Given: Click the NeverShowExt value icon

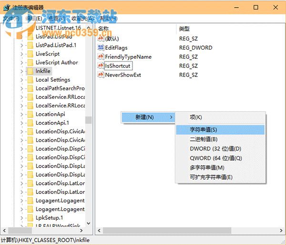Looking at the screenshot, I should [101, 75].
